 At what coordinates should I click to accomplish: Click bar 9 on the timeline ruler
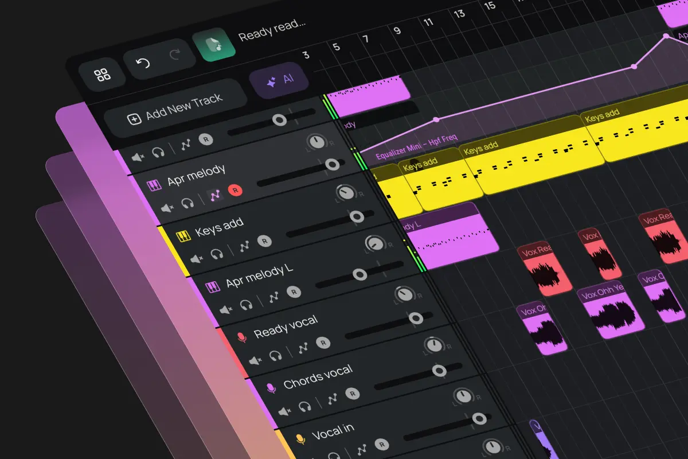click(x=397, y=31)
